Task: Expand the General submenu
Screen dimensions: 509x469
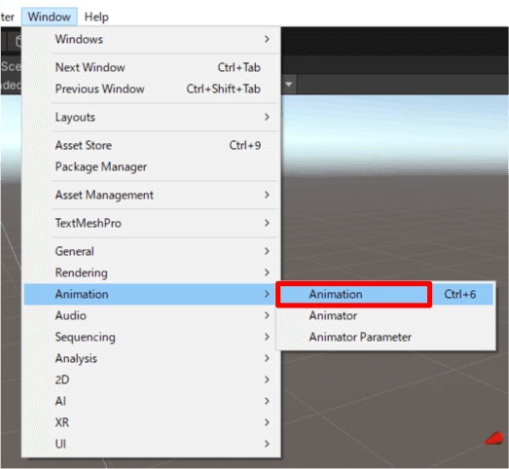Action: coord(151,251)
